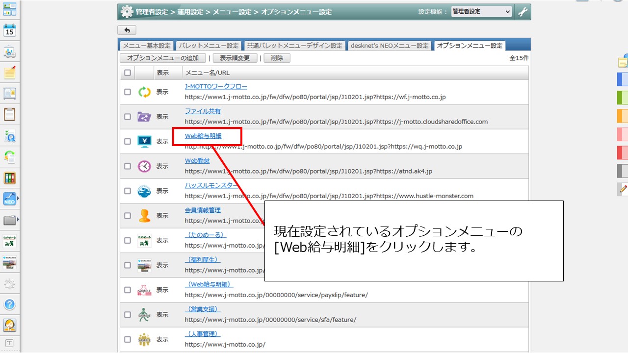Click the 表示順変更 button
Screen dimensions: 628x353
click(x=235, y=58)
